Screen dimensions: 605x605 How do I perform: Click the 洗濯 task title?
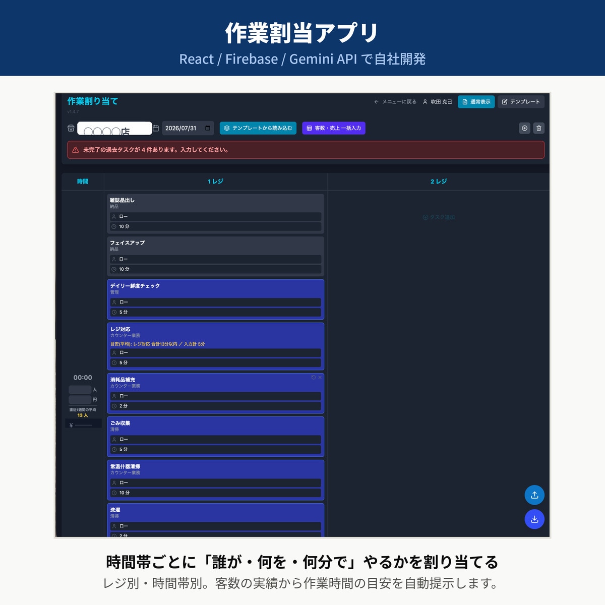coord(115,510)
